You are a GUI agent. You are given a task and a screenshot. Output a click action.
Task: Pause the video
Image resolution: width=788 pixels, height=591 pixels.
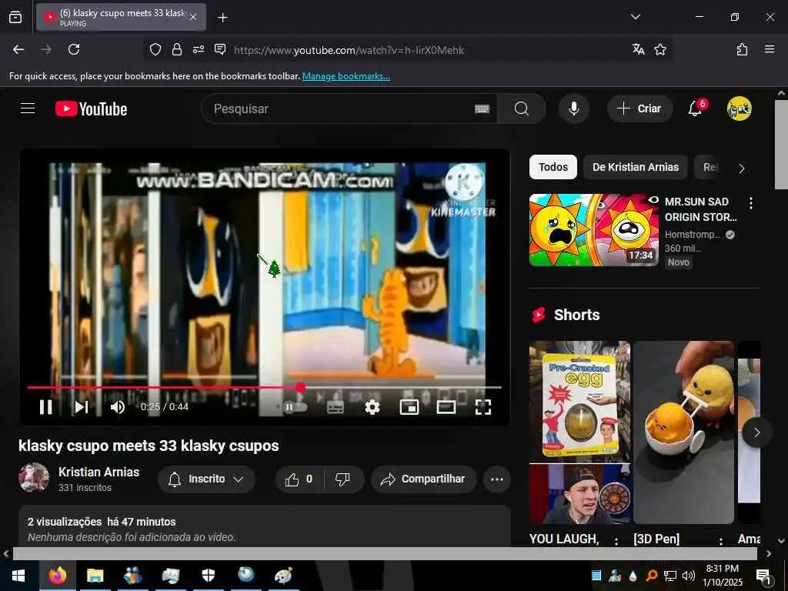[45, 406]
